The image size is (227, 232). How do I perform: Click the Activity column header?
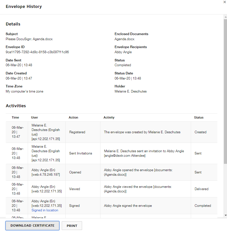tap(109, 117)
